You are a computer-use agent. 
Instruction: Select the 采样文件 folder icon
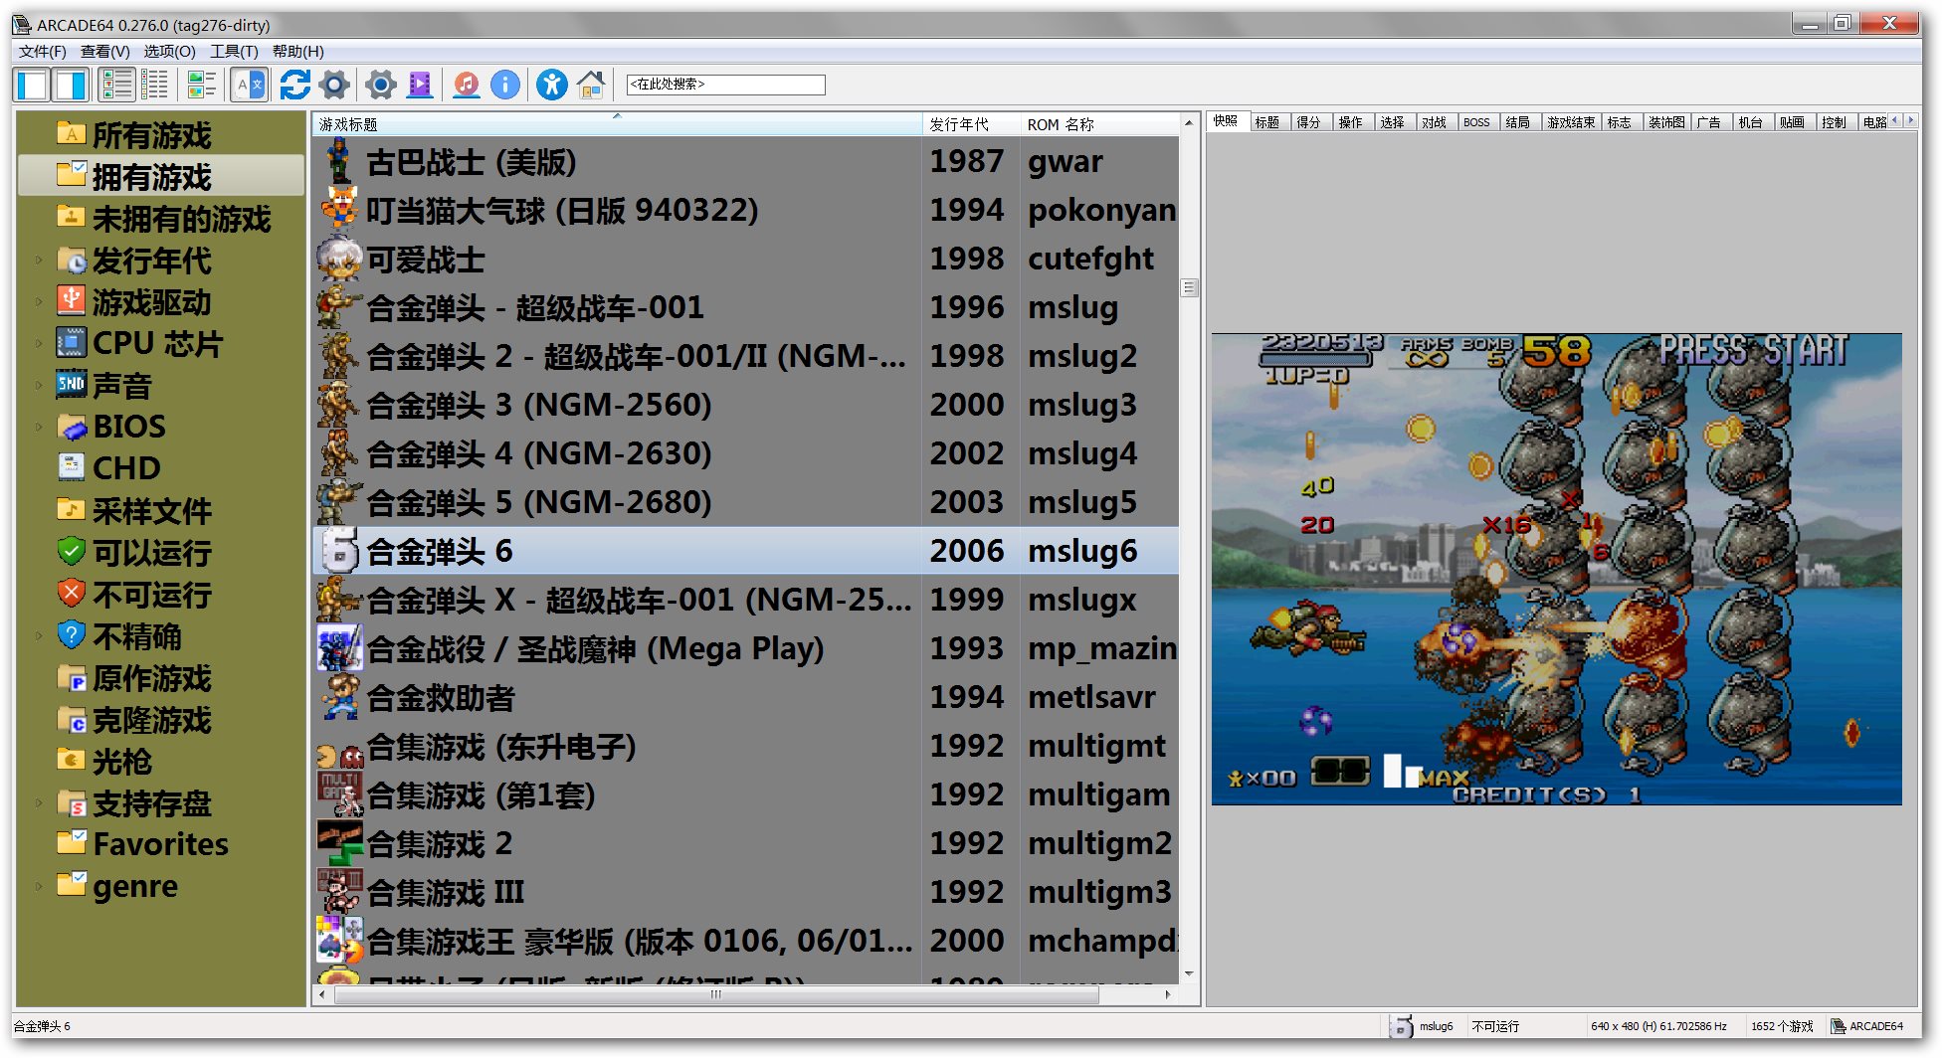pyautogui.click(x=72, y=510)
